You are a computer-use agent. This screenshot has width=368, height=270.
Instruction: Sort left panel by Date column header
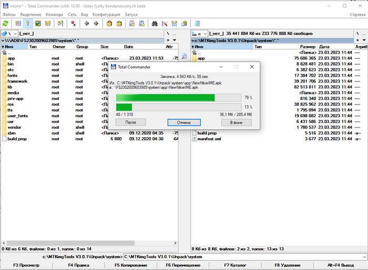(x=144, y=47)
